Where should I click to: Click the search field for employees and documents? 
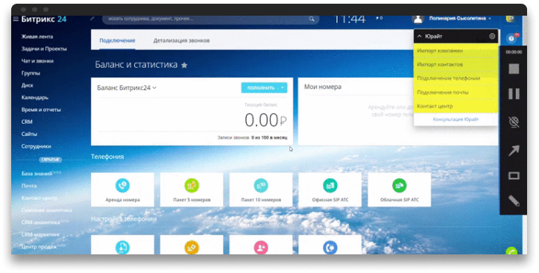click(x=210, y=19)
